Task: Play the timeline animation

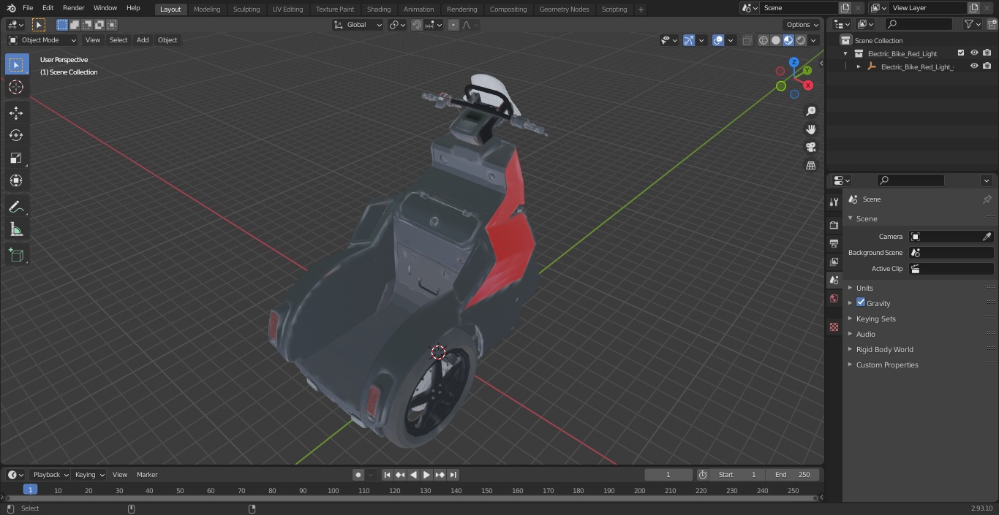Action: 426,475
